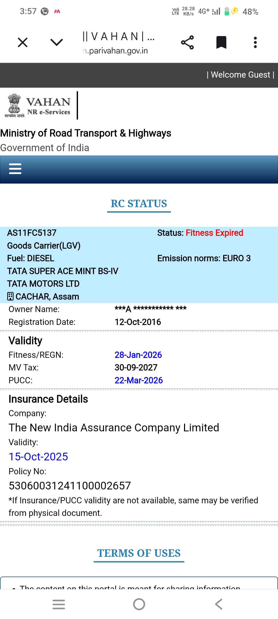Tap the RC STATUS heading
278x619 pixels.
pos(139,204)
